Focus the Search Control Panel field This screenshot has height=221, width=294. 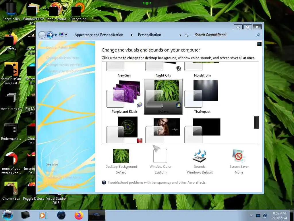[x=224, y=35]
